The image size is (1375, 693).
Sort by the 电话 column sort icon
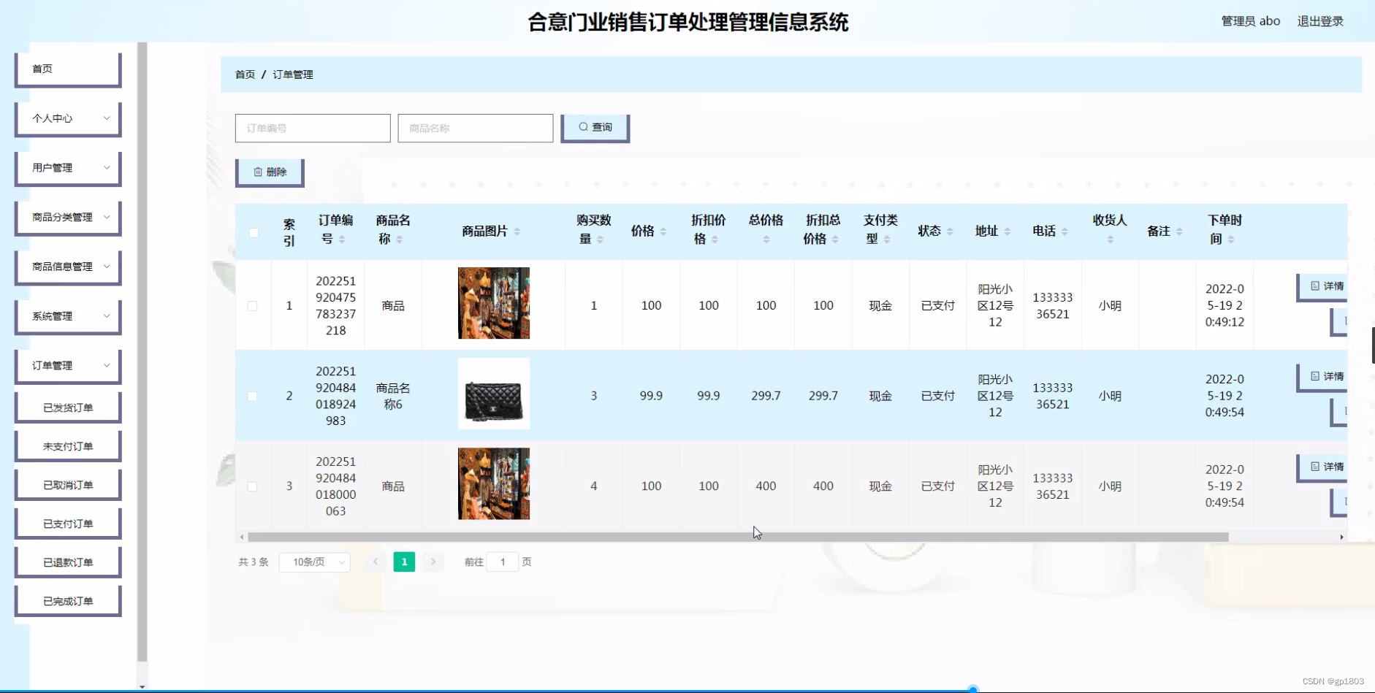1064,231
